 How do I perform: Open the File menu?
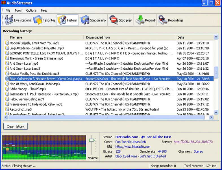(x=8, y=10)
